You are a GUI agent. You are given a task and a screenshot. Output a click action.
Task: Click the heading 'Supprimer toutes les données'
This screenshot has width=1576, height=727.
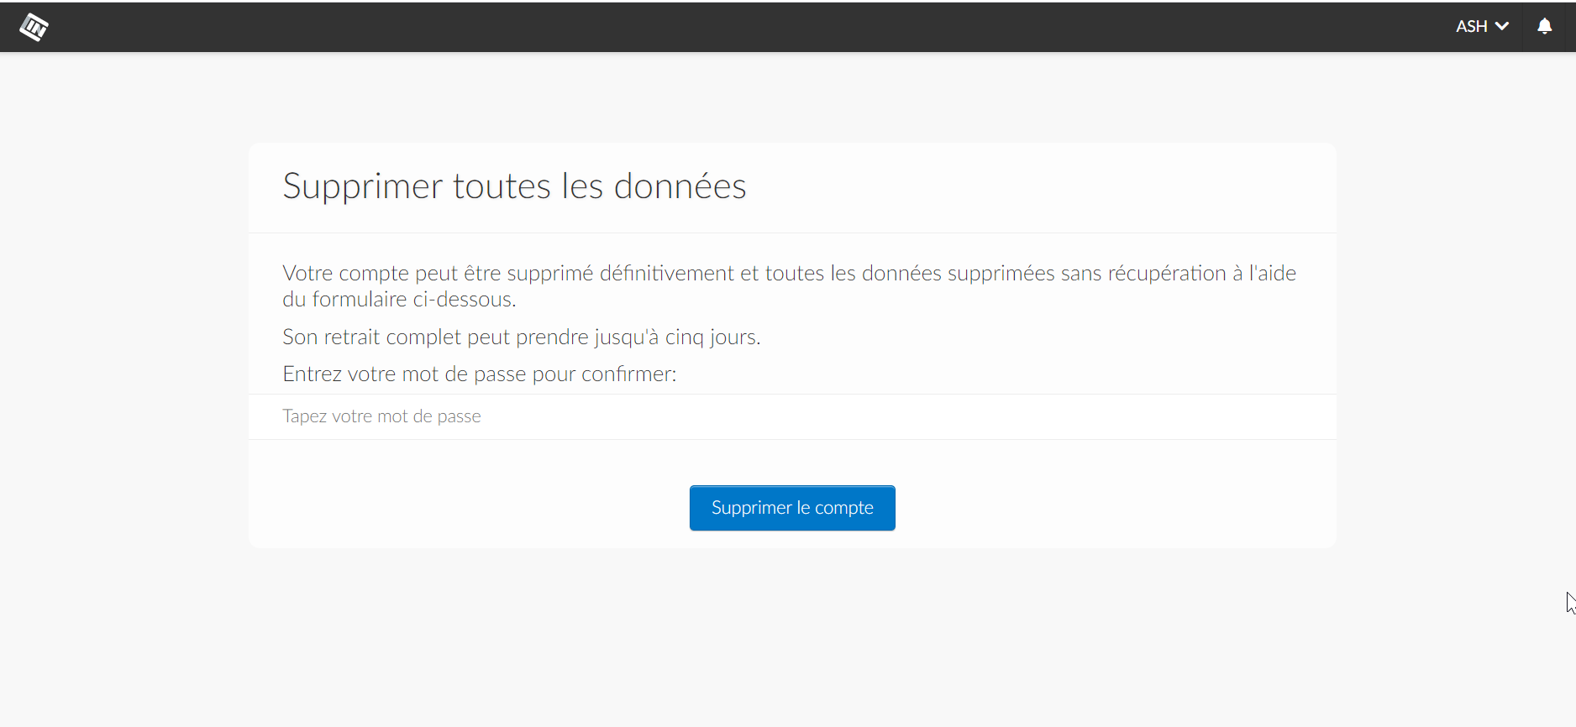coord(514,186)
